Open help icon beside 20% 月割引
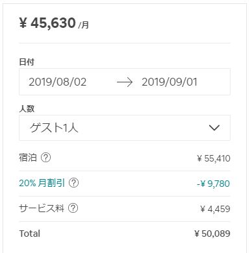The width and height of the screenshot is (252, 253). pos(73,183)
